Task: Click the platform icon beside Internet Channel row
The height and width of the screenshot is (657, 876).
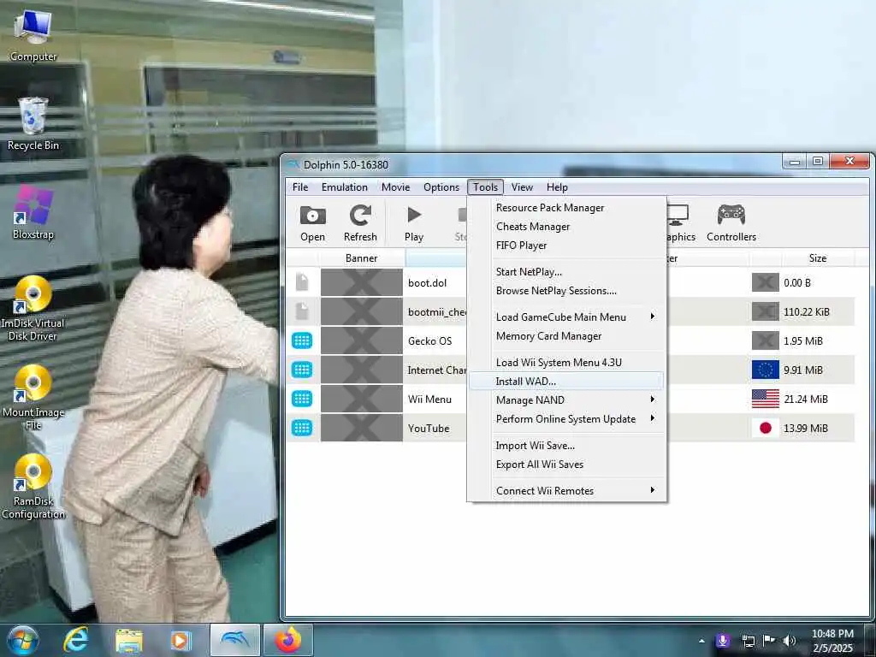Action: tap(302, 370)
